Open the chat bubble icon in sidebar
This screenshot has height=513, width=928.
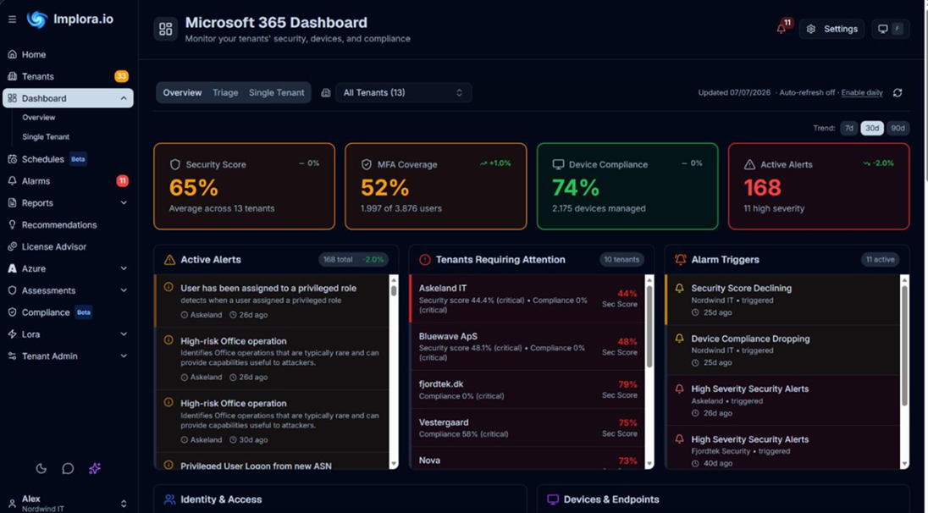(x=68, y=469)
